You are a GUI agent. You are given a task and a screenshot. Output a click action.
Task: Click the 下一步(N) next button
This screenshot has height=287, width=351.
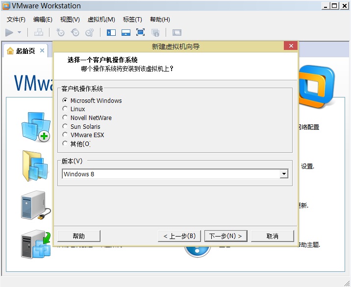(x=226, y=236)
